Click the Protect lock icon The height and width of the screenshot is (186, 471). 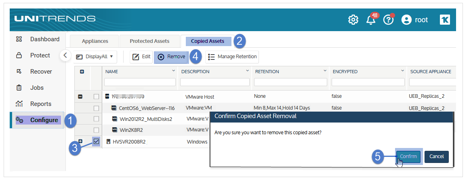point(19,55)
